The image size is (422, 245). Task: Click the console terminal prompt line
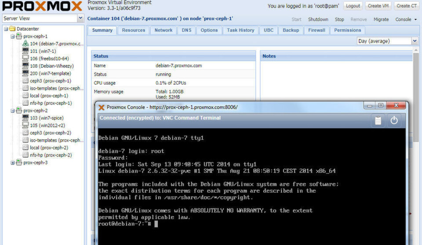[128, 224]
